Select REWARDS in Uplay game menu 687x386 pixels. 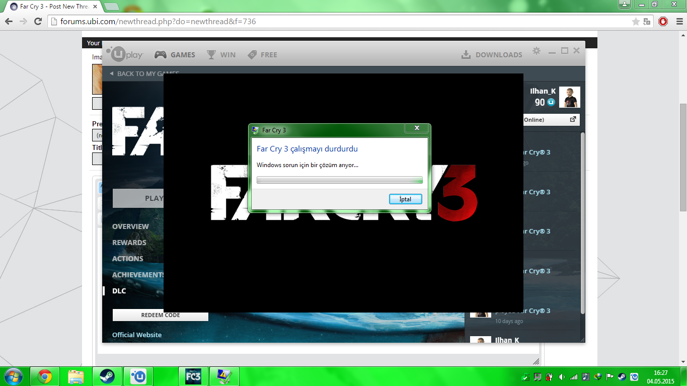pos(129,243)
